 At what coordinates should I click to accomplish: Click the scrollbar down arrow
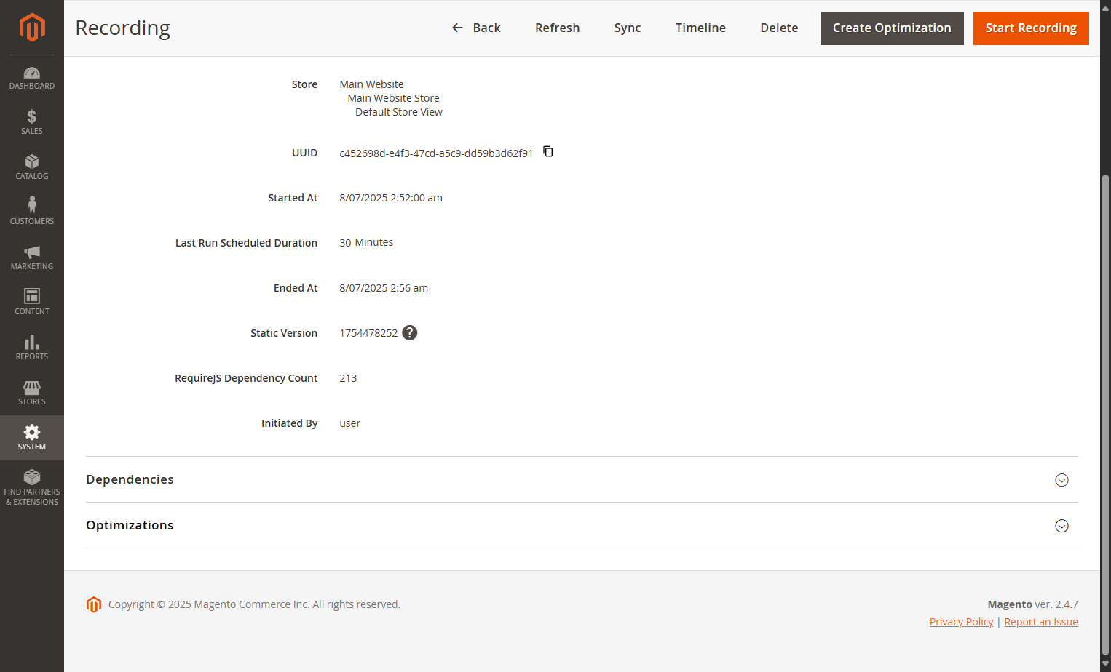[x=1105, y=665]
